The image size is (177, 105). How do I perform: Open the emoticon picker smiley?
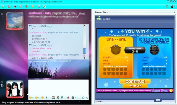click(30, 98)
